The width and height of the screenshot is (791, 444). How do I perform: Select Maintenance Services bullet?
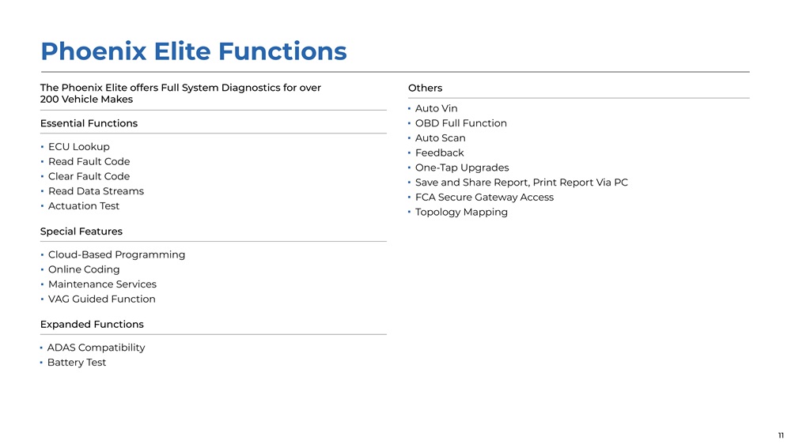coord(102,284)
